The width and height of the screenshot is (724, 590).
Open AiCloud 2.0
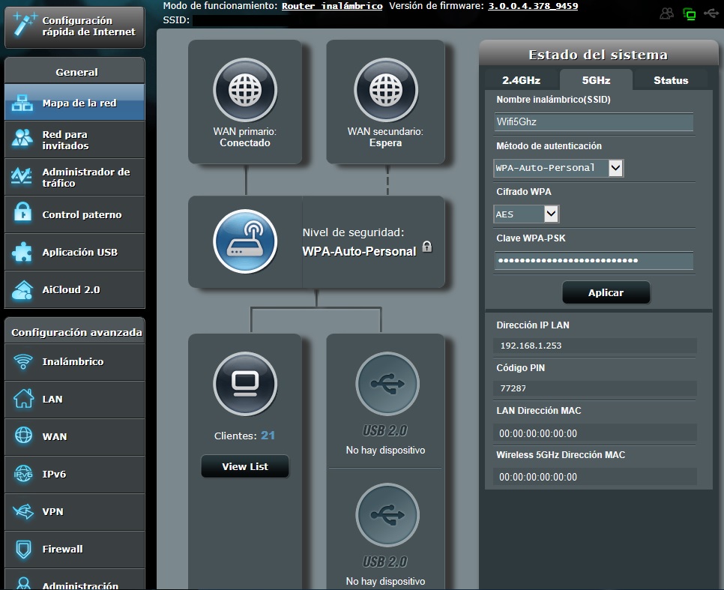(x=75, y=289)
